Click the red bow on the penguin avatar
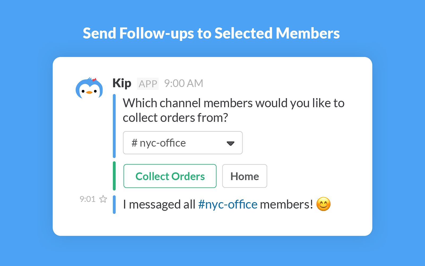The image size is (425, 266). point(94,80)
